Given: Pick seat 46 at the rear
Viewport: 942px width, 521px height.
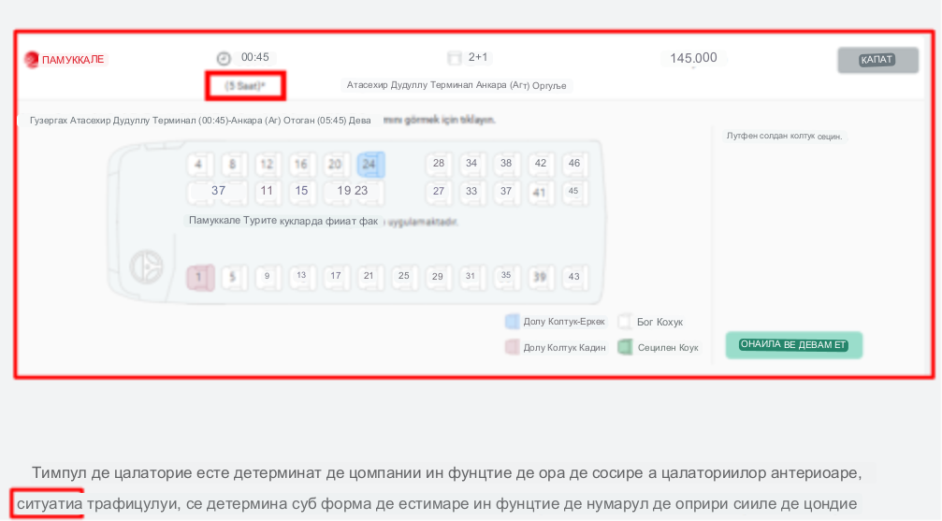Looking at the screenshot, I should pyautogui.click(x=574, y=163).
